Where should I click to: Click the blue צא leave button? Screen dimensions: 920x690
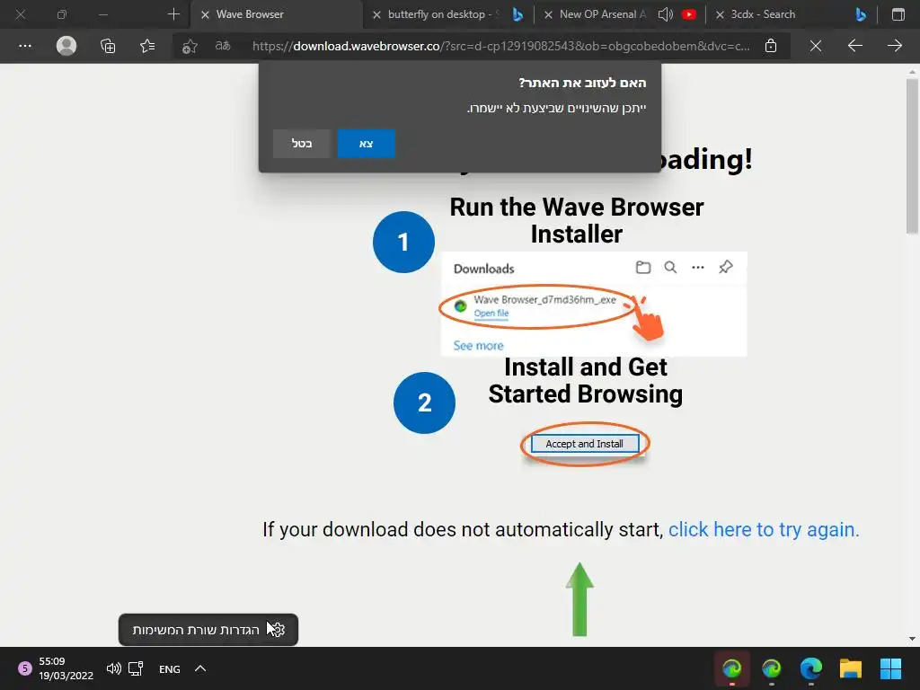click(x=367, y=144)
